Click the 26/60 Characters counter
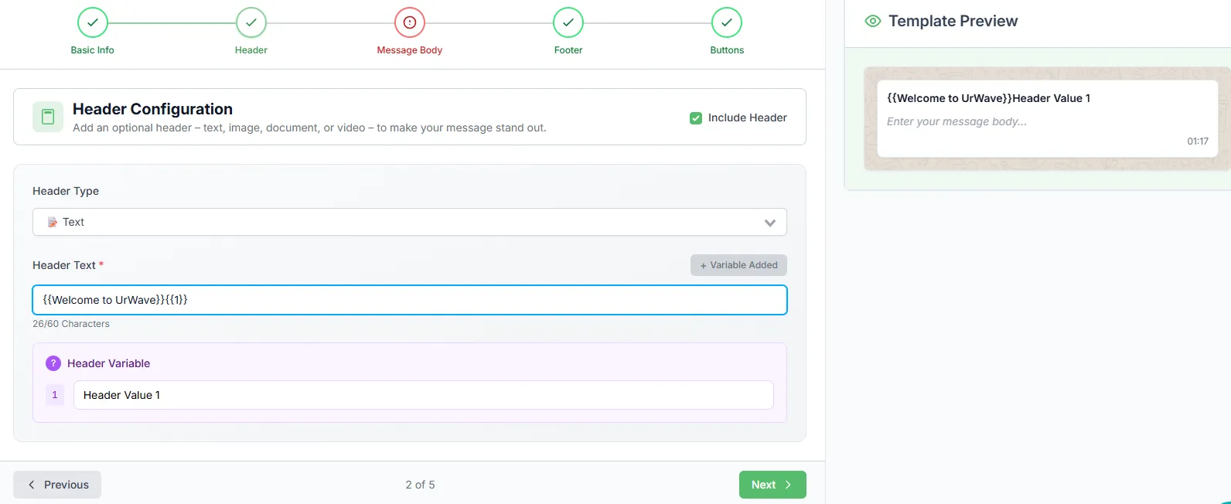 71,324
